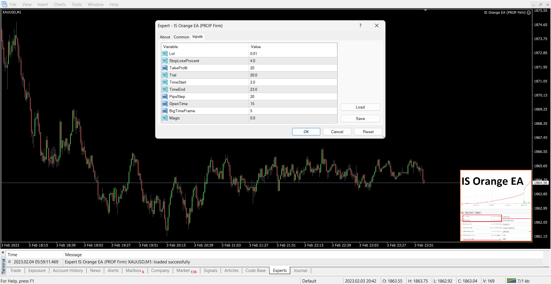Click the Lot variable type icon
Image resolution: width=551 pixels, height=284 pixels.
(x=165, y=54)
